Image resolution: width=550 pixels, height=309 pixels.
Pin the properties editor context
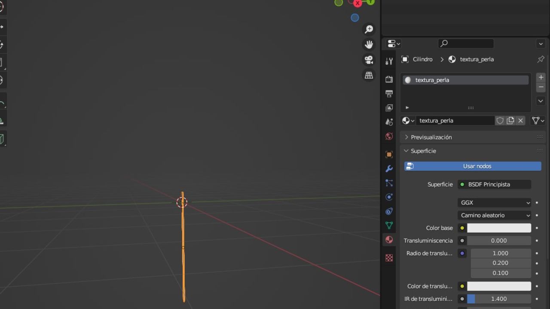point(541,59)
